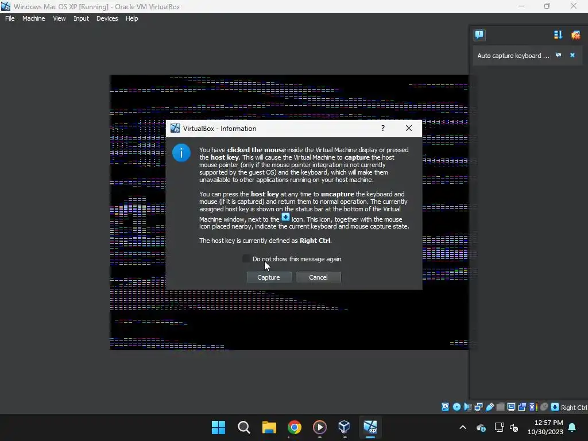
Task: Check Do not show this message again
Action: point(246,259)
